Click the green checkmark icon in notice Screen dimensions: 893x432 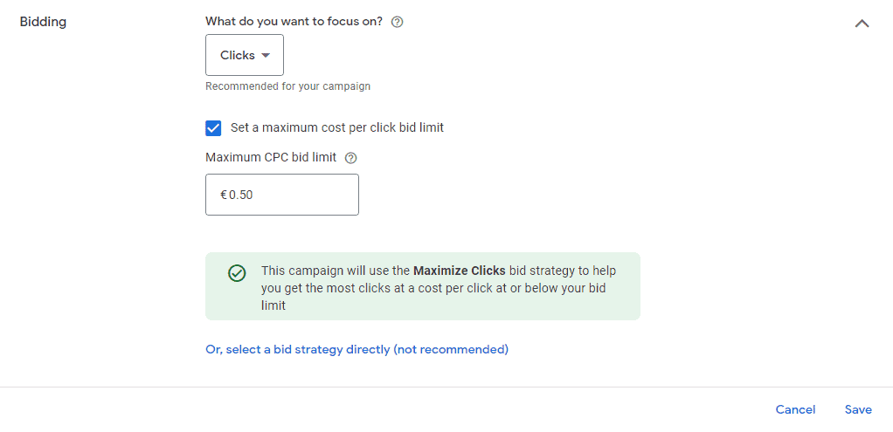(x=237, y=273)
